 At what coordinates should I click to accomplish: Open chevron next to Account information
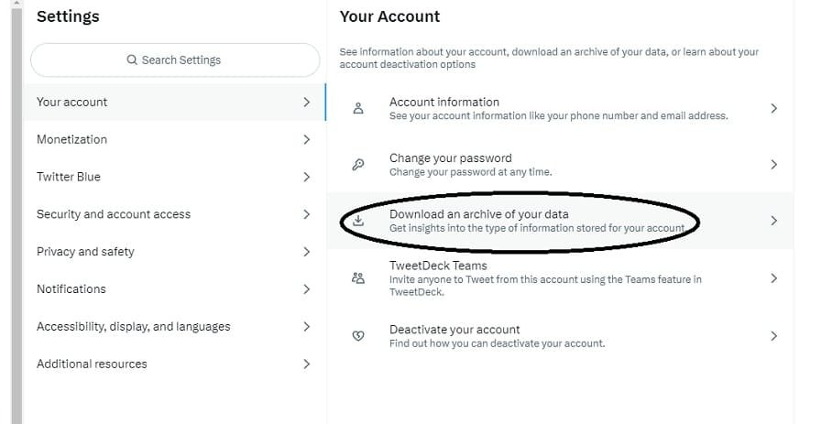pyautogui.click(x=773, y=108)
